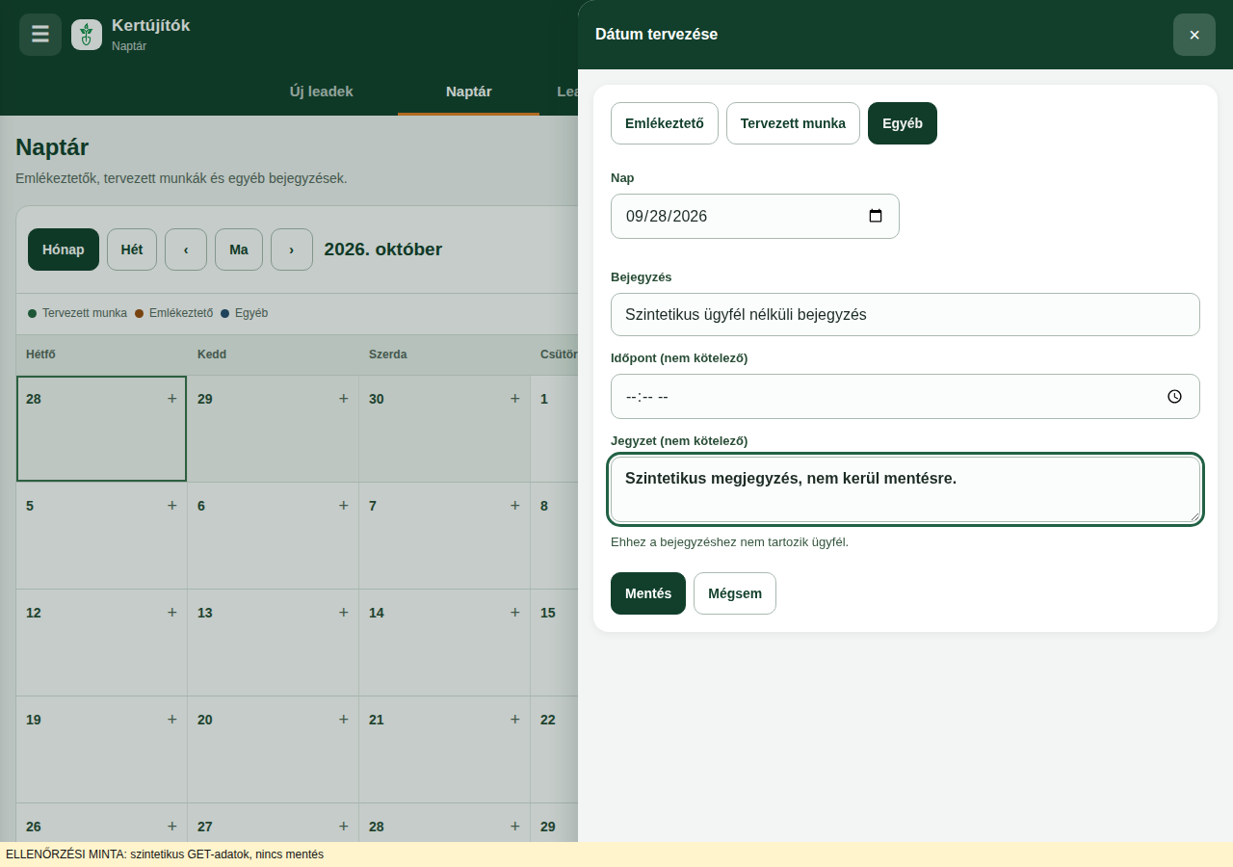Add an entry with plus on day 21

(515, 719)
